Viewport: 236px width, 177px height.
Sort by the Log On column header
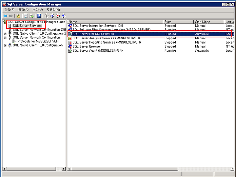229,22
